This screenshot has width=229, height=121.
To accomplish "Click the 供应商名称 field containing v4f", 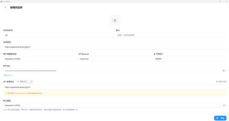I will (58, 35).
